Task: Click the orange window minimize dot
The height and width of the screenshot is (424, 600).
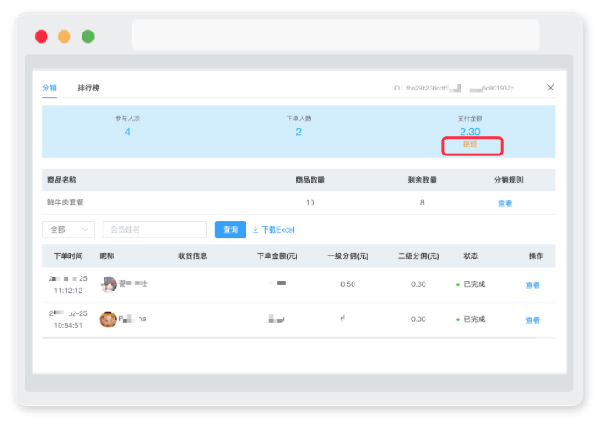Action: click(64, 37)
